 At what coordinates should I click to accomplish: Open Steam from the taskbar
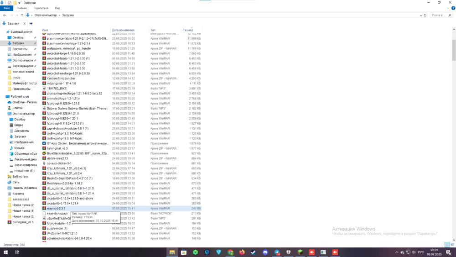click(254, 252)
